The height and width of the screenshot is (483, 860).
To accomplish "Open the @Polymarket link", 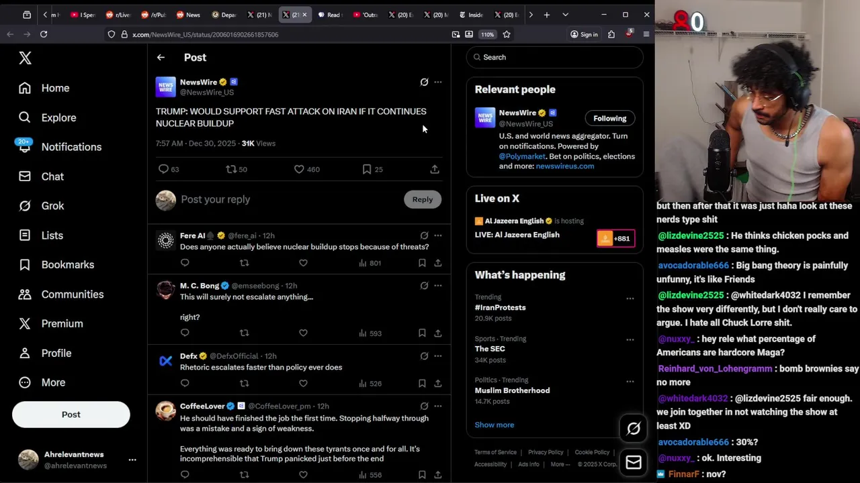I will coord(522,156).
